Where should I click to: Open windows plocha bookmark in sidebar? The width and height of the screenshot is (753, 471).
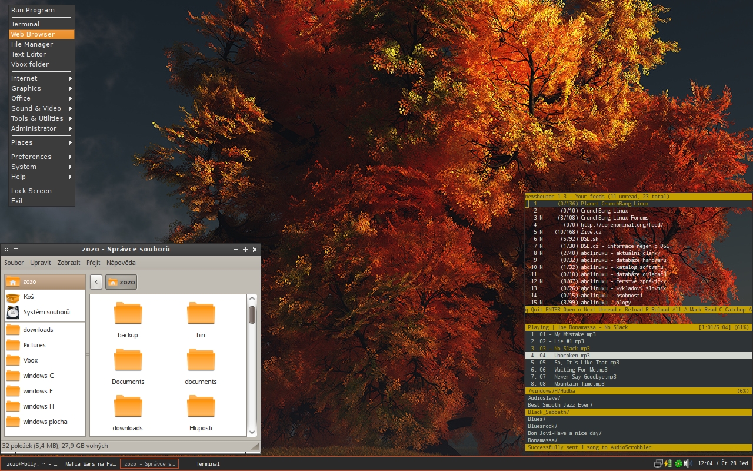click(45, 422)
